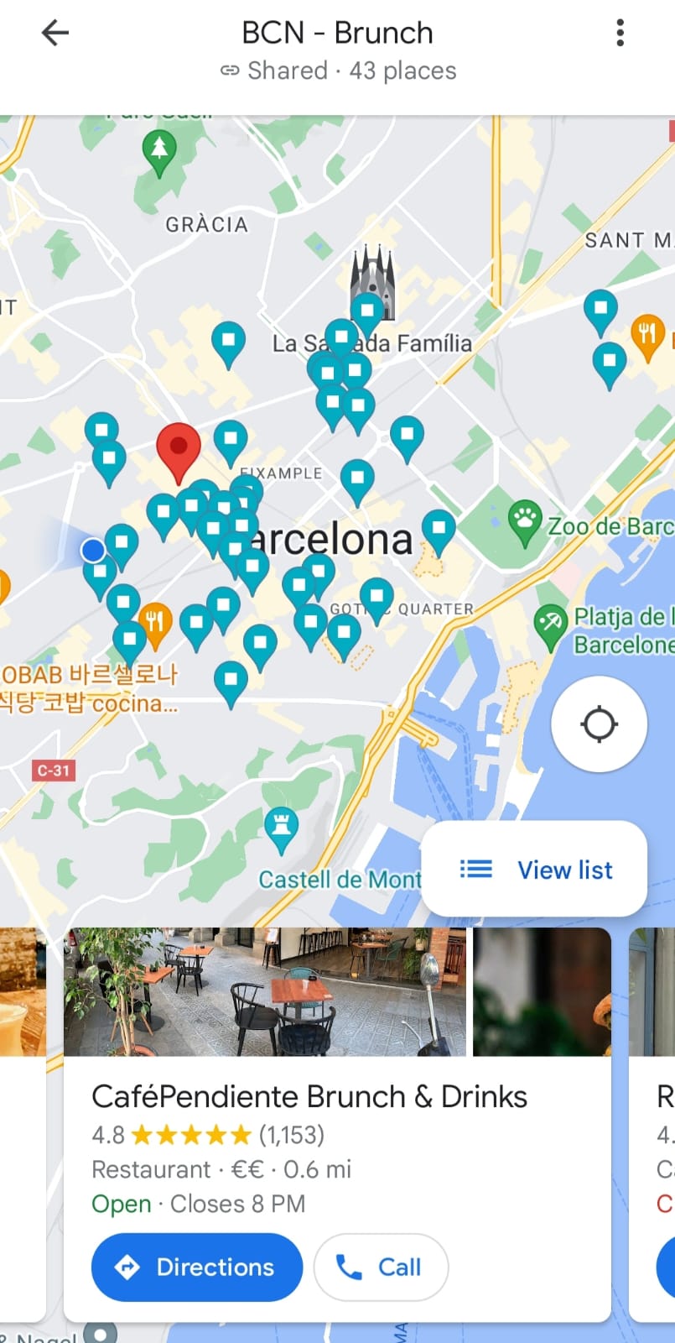The image size is (675, 1343).
Task: Call CaféPendiente Brunch & Drinks
Action: click(x=381, y=1267)
